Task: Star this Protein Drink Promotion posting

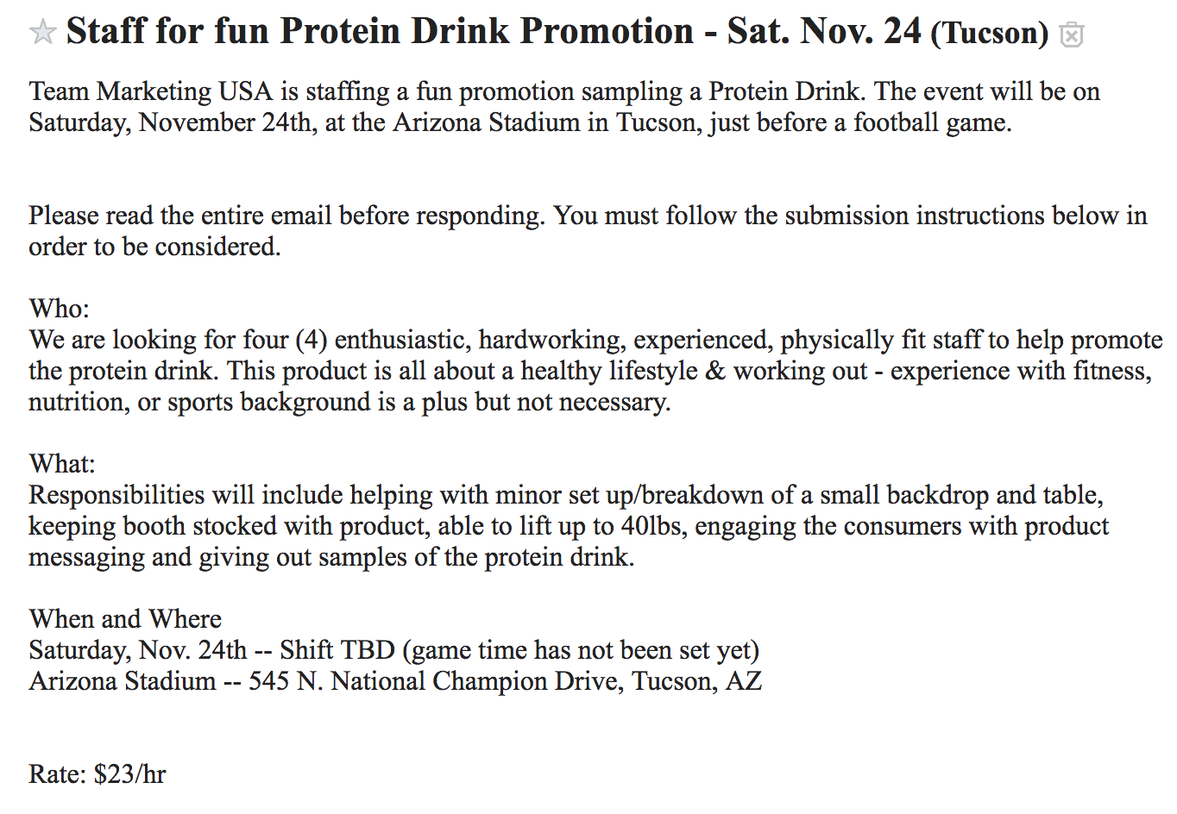Action: [42, 34]
